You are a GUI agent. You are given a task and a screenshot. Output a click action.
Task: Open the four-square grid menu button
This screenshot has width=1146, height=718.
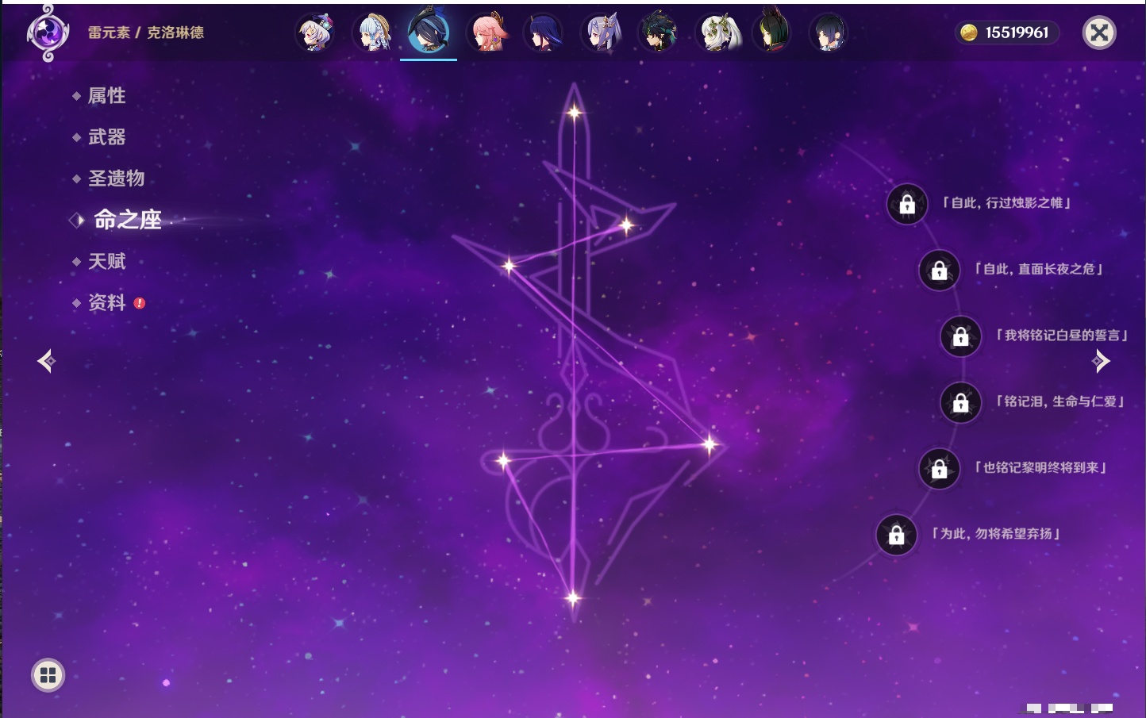48,675
